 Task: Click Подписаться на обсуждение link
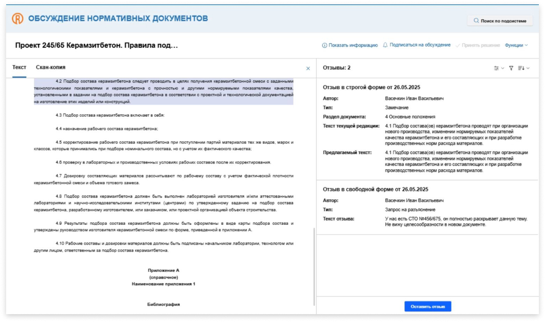click(420, 45)
